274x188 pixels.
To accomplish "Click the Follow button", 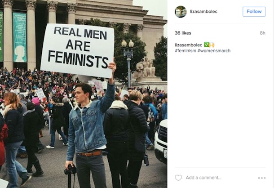I will (x=254, y=12).
